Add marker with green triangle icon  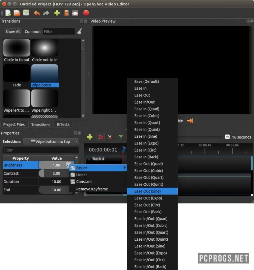point(121,137)
